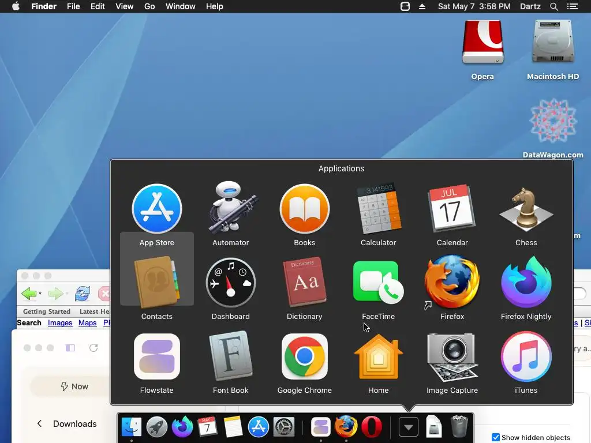Open the Help menu

click(215, 6)
